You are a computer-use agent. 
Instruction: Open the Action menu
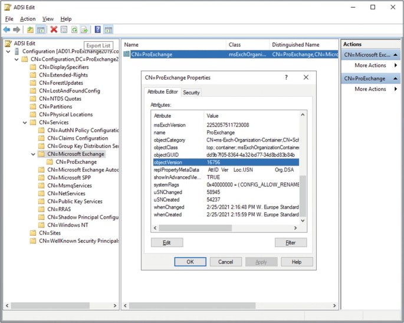[x=28, y=19]
